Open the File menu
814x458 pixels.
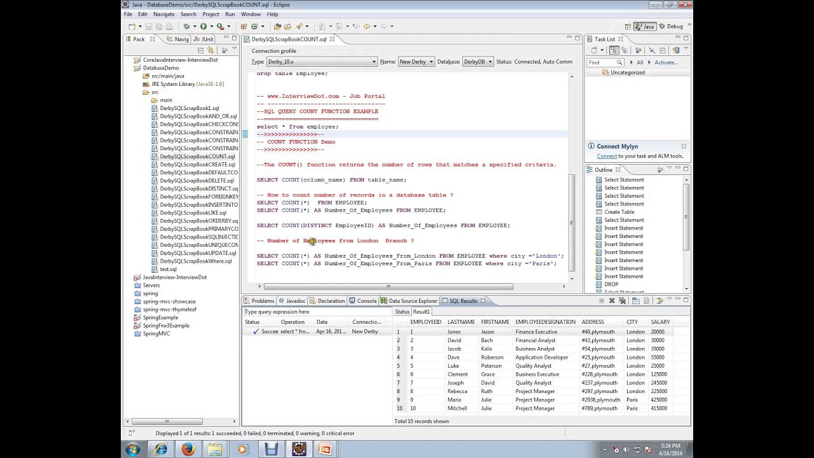[x=128, y=14]
